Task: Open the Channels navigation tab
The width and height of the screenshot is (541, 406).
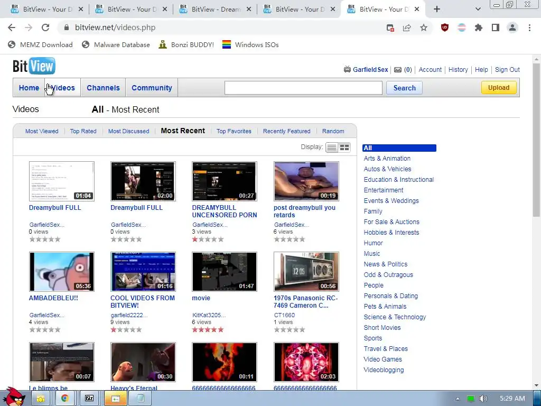Action: (x=103, y=88)
